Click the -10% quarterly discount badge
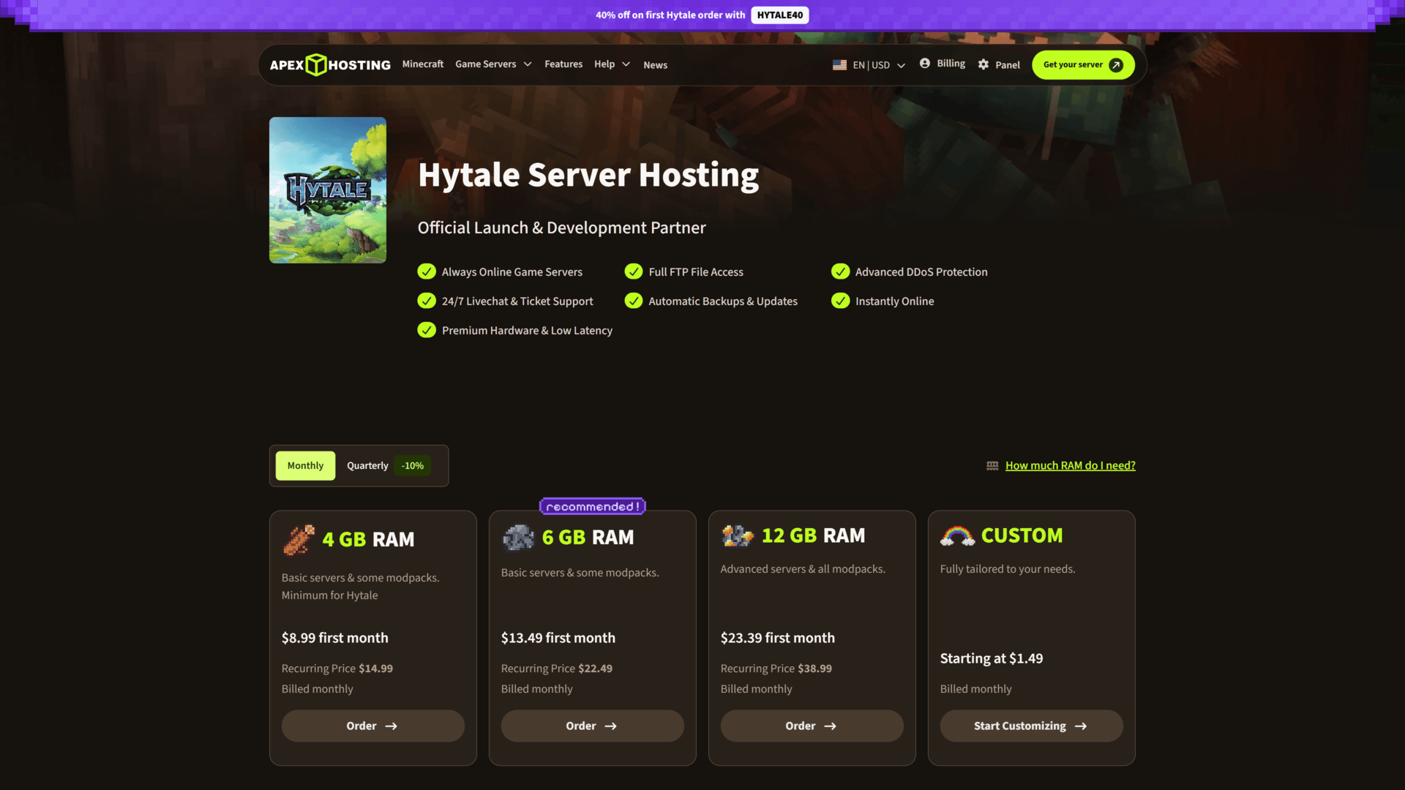 (x=412, y=466)
